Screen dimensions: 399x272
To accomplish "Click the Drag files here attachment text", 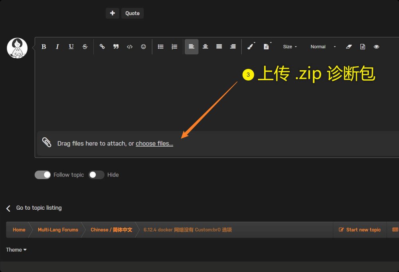I will point(95,144).
